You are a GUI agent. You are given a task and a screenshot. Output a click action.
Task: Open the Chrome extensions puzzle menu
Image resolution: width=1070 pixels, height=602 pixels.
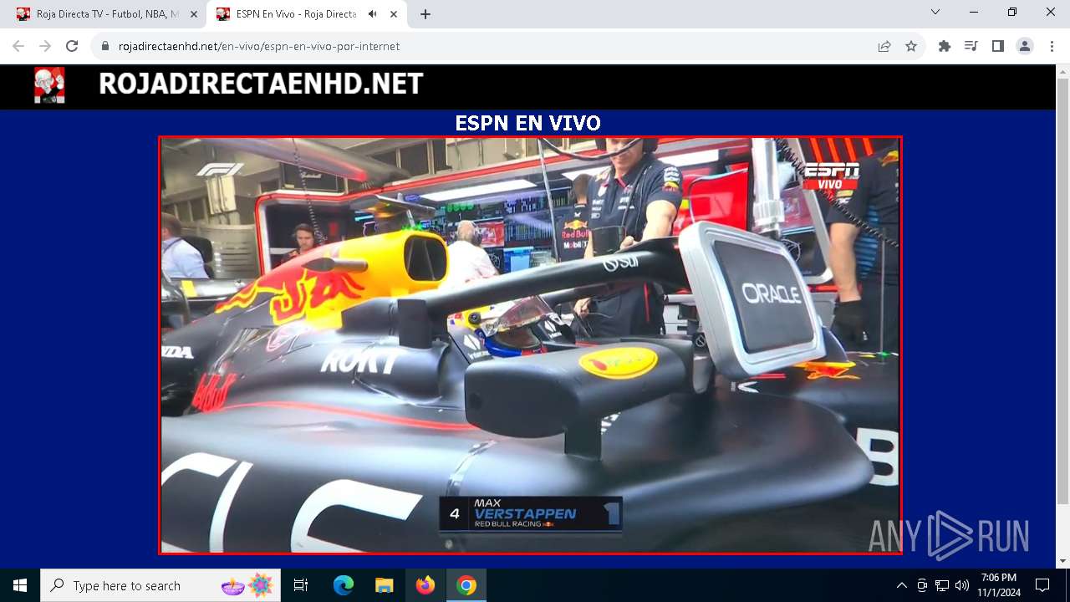coord(945,46)
